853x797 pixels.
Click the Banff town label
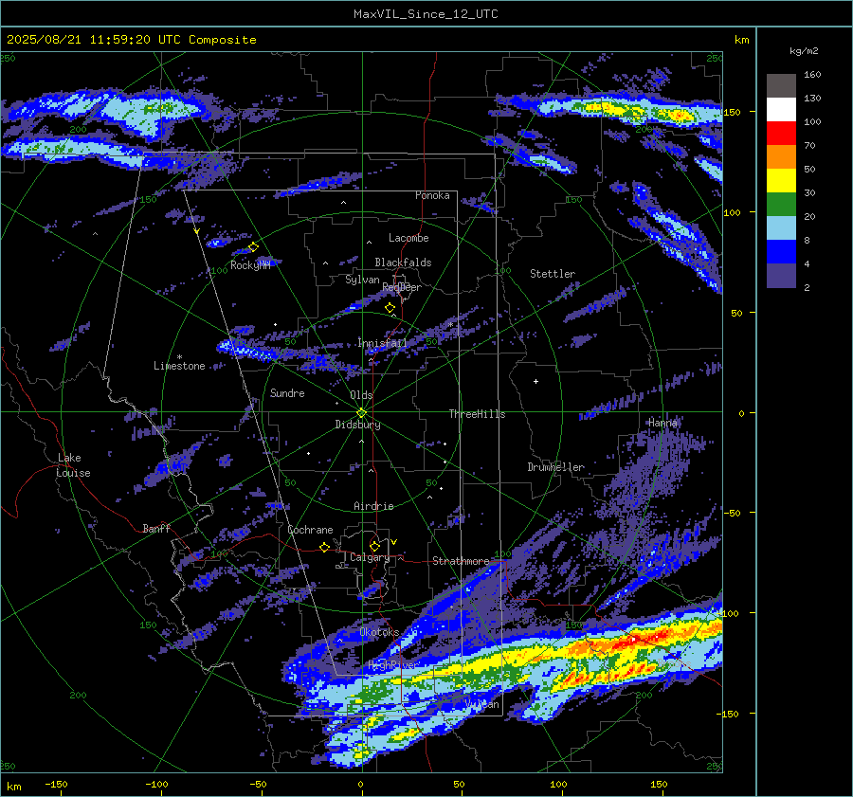(156, 529)
